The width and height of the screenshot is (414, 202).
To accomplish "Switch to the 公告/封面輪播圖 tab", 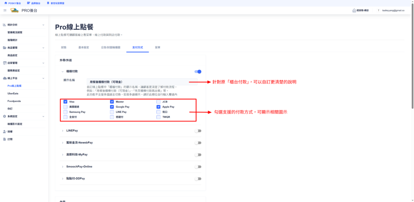I will (x=111, y=48).
